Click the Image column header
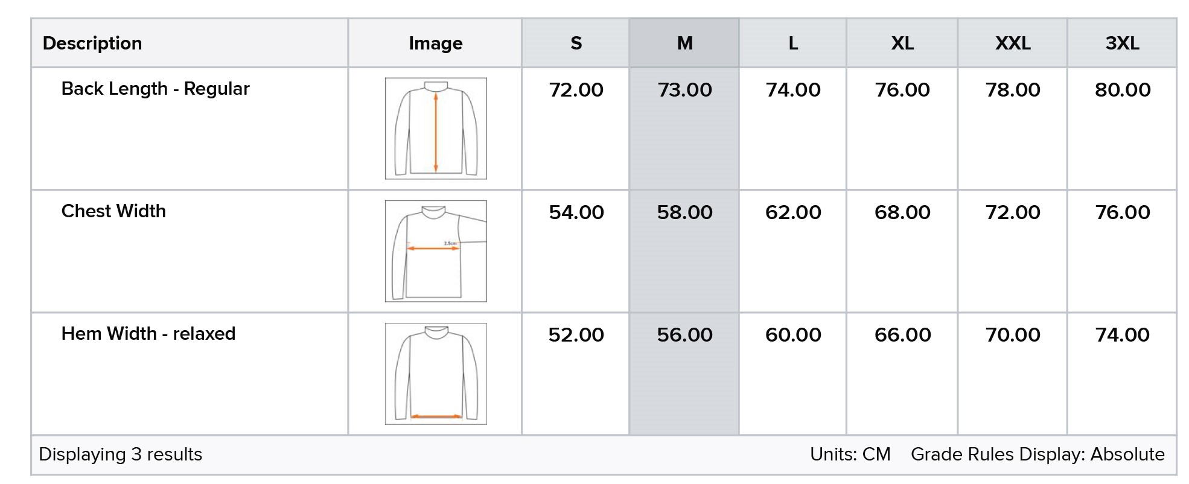This screenshot has width=1189, height=484. click(435, 43)
